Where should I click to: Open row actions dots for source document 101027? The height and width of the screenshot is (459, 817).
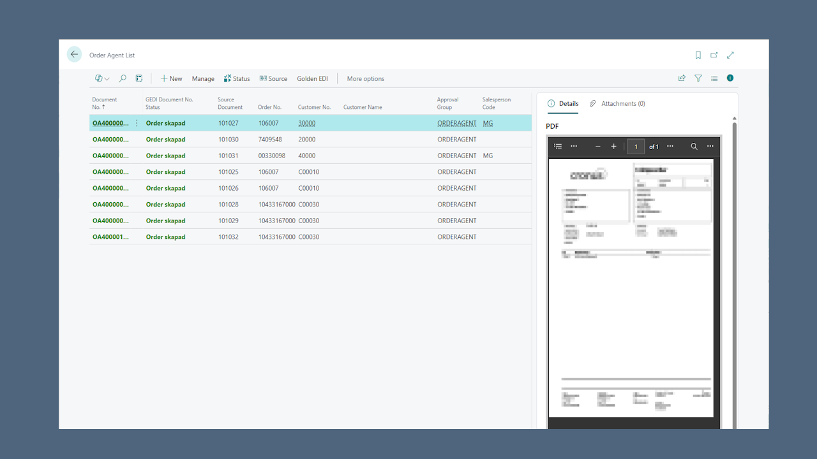pyautogui.click(x=137, y=123)
